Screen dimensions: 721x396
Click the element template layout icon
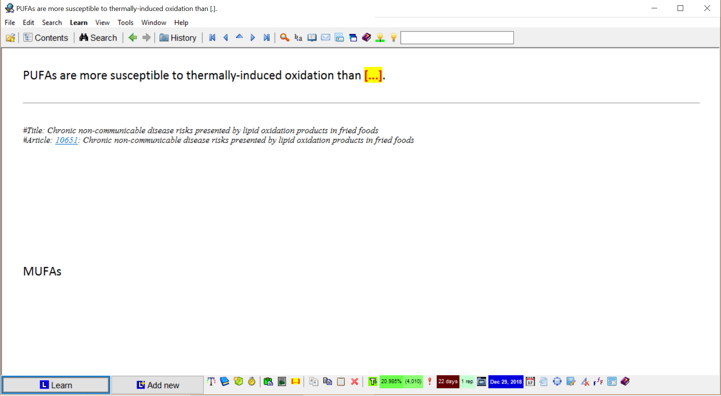click(x=339, y=38)
